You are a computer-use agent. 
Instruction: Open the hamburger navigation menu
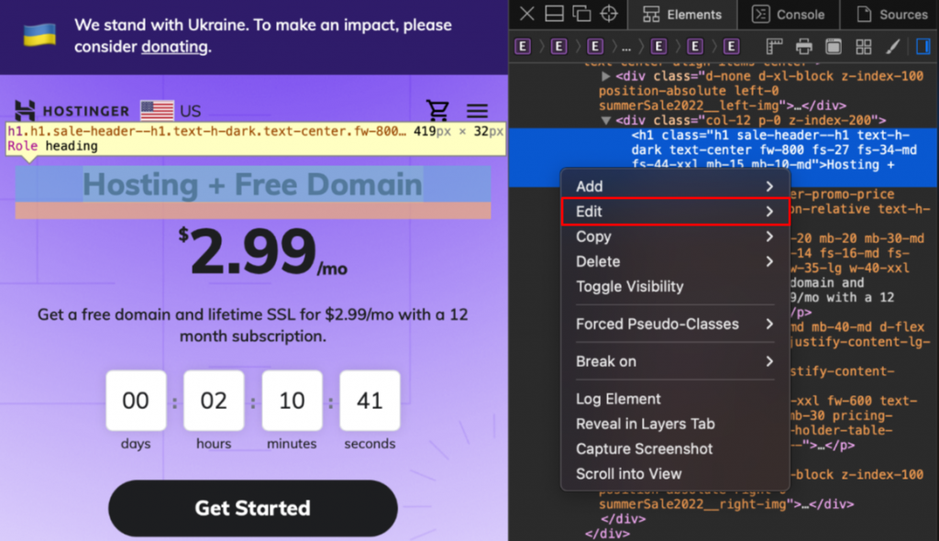pos(477,110)
